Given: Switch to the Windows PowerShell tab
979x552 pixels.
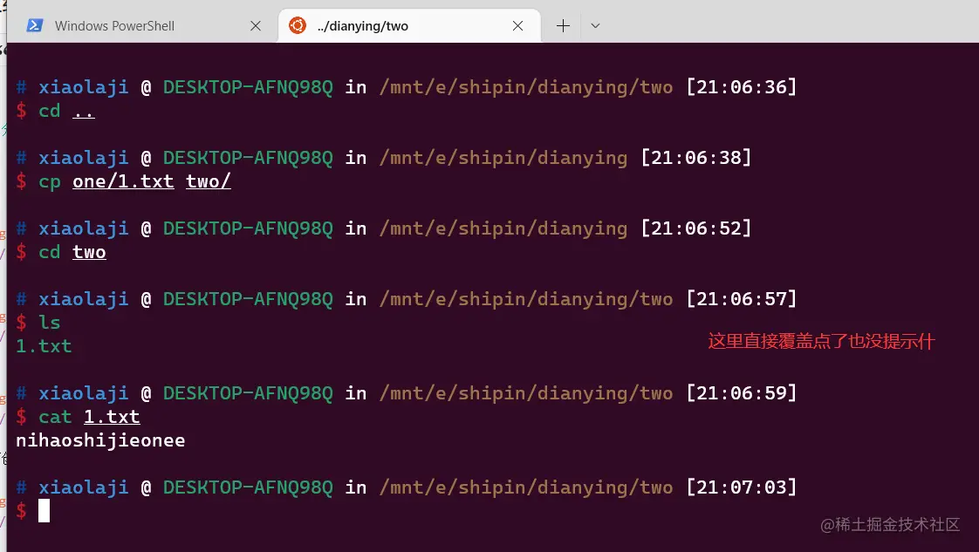Looking at the screenshot, I should click(x=144, y=25).
